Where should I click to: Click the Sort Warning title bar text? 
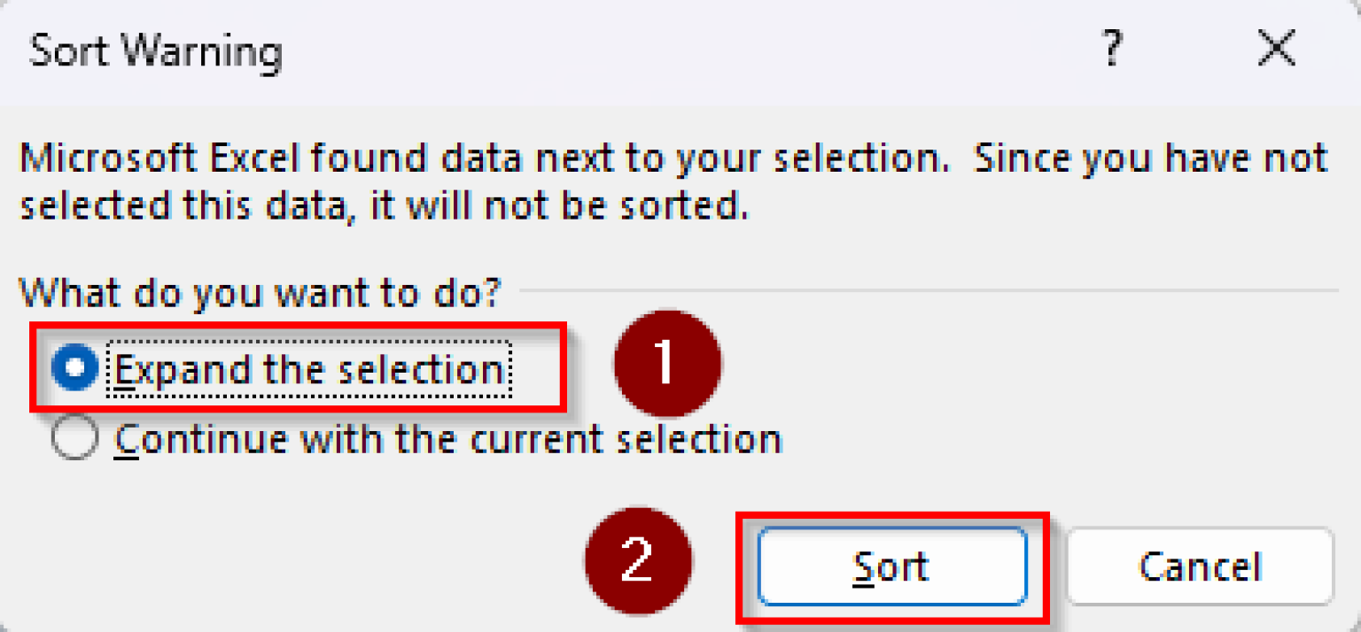(x=156, y=51)
